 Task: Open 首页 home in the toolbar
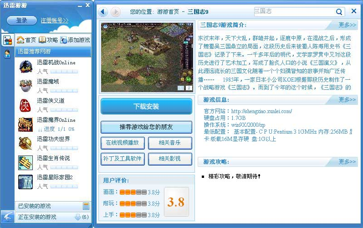click(x=26, y=40)
